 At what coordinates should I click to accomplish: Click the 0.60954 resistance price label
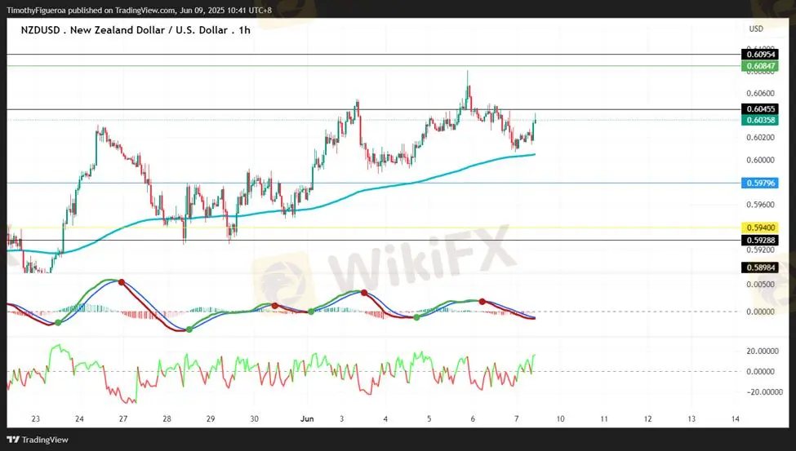click(759, 54)
